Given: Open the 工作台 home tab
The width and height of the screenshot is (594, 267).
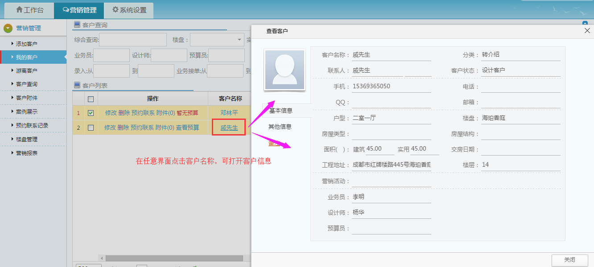Looking at the screenshot, I should [30, 10].
